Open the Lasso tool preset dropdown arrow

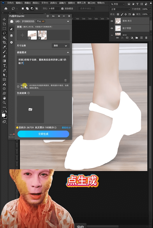coord(17,9)
